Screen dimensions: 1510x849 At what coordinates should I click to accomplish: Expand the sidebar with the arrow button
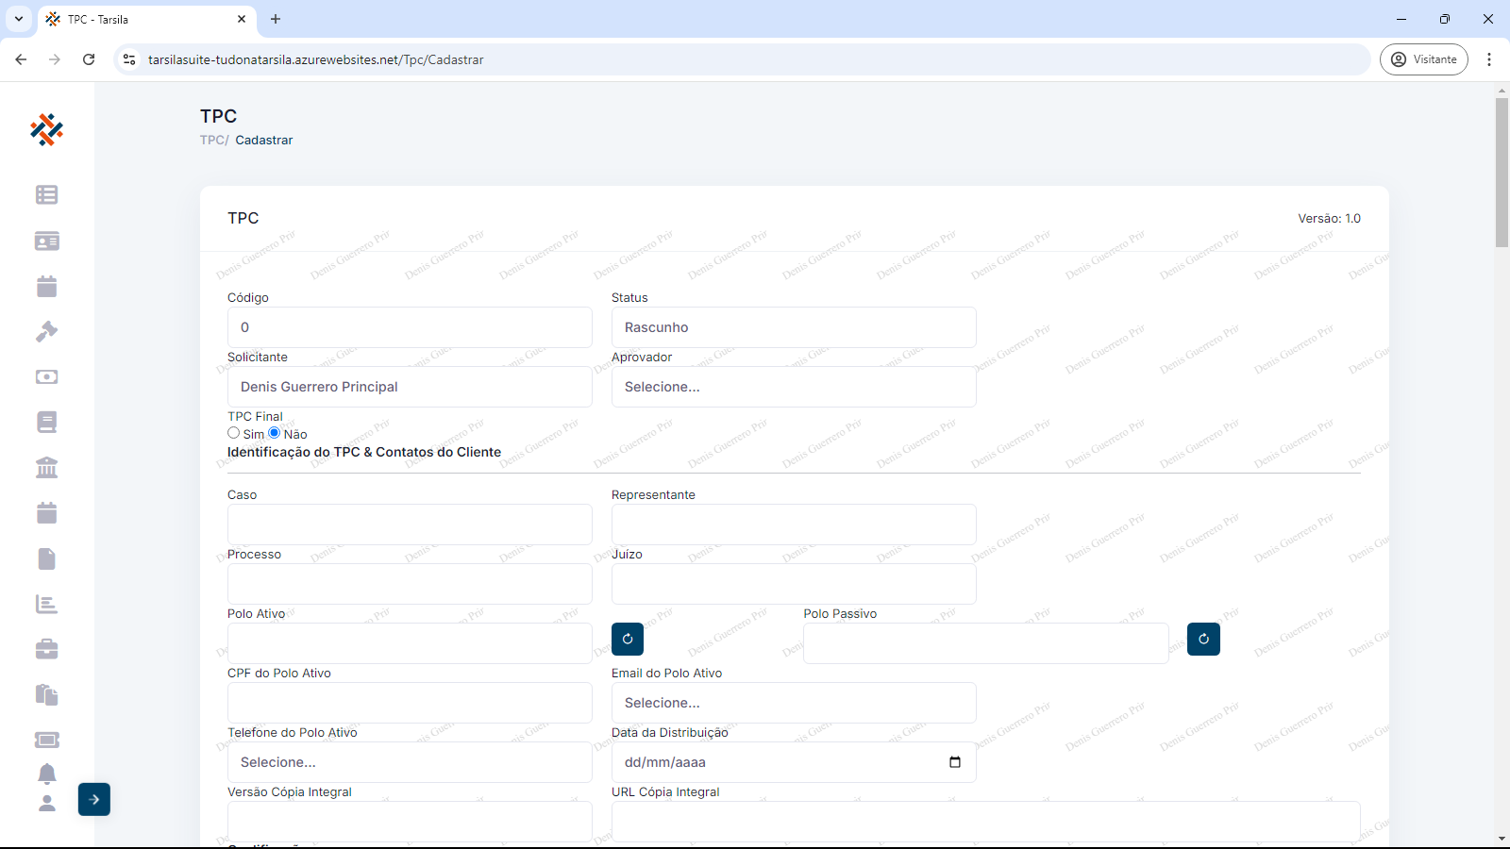[x=94, y=799]
